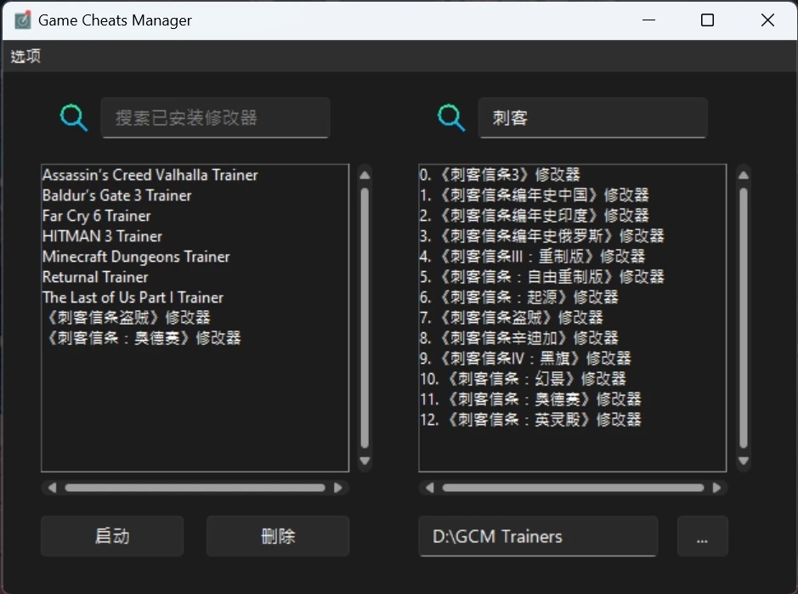The image size is (798, 594).
Task: Click the 删除 delete button
Action: (278, 536)
